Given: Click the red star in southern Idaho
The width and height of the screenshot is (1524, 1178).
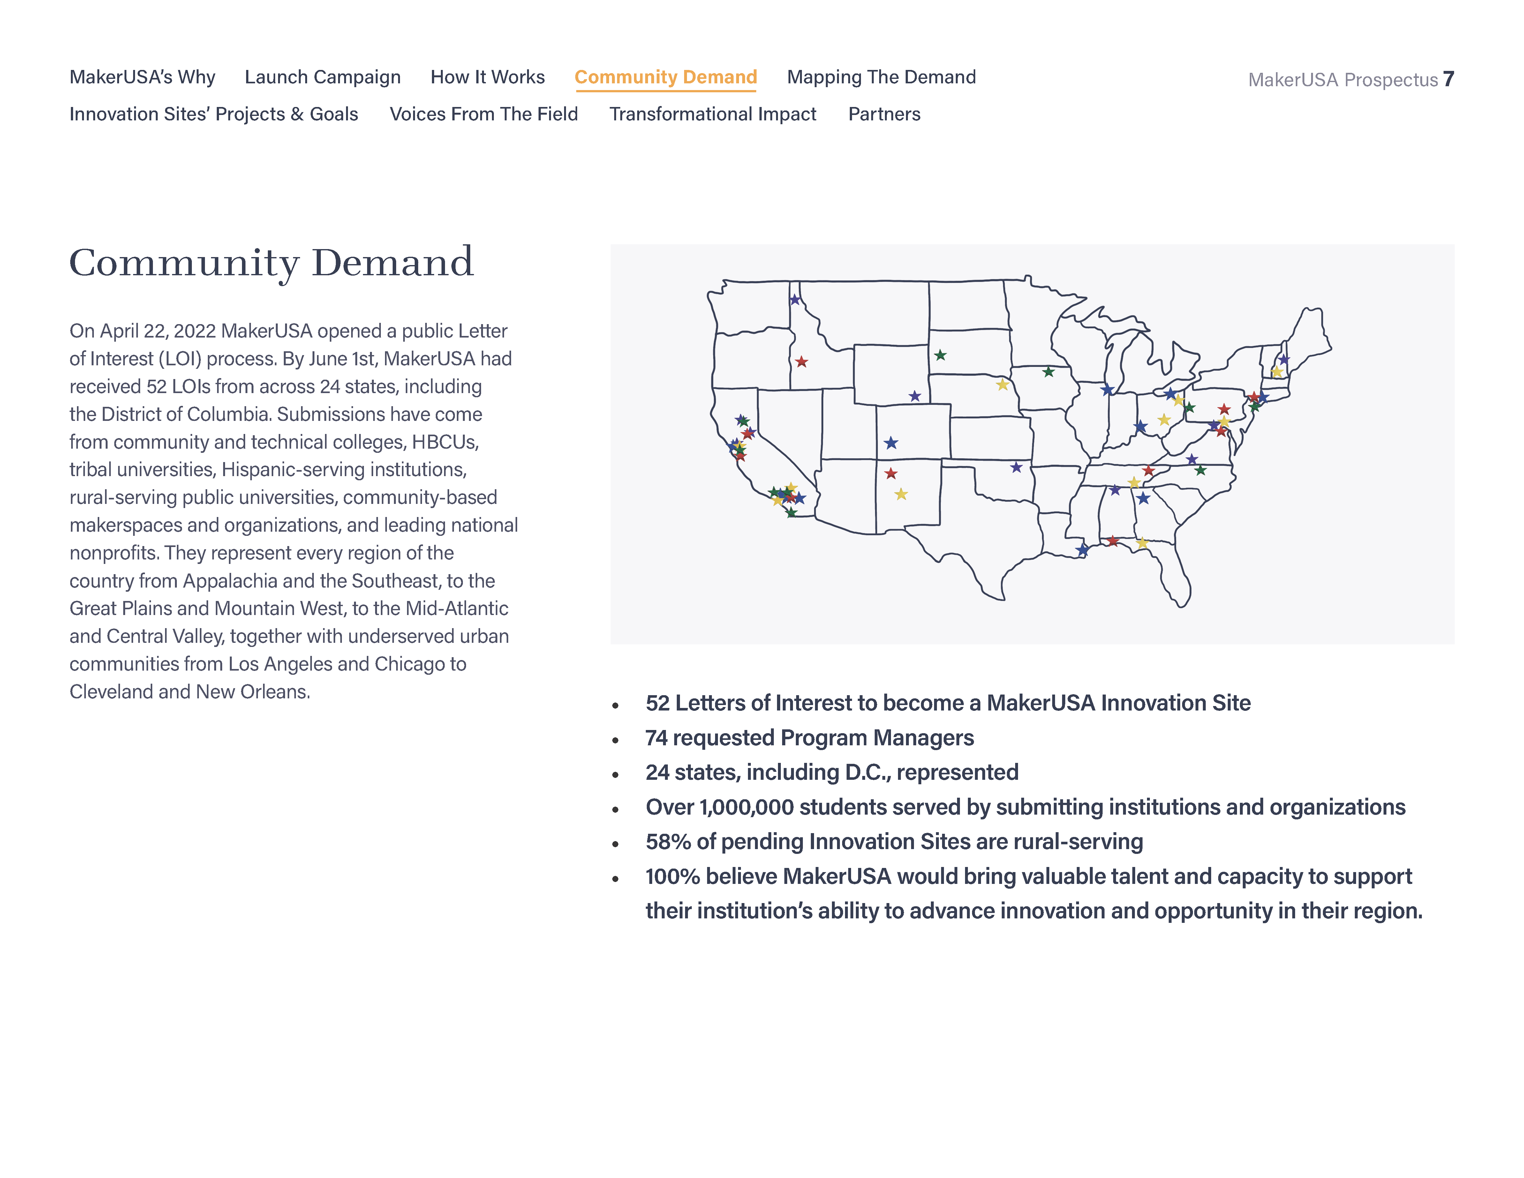Looking at the screenshot, I should (802, 361).
